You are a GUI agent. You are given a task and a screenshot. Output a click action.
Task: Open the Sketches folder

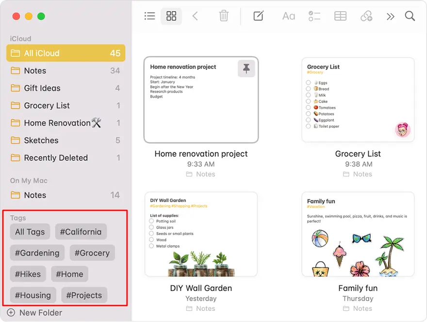coord(41,140)
